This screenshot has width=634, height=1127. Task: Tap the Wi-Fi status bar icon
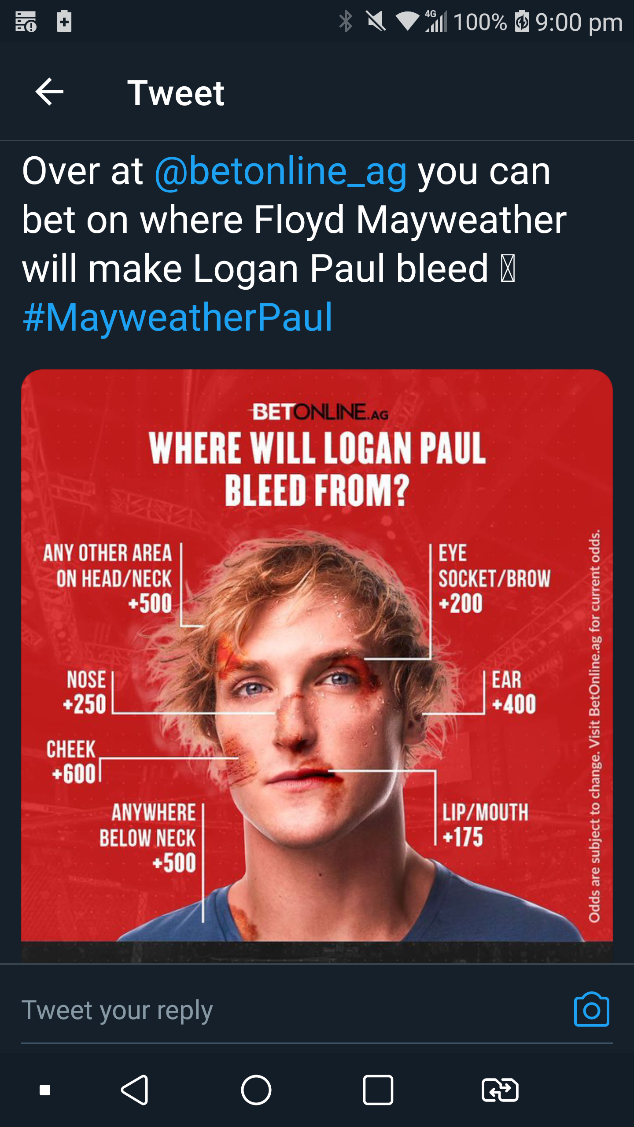tap(408, 22)
